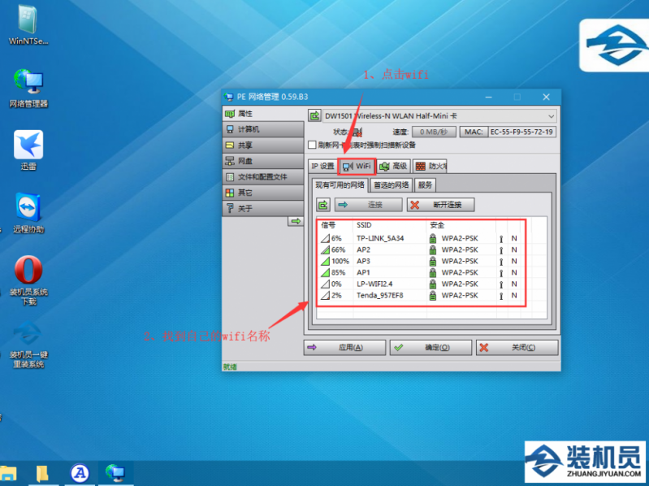This screenshot has width=649, height=486.
Task: Open the 高级 tab
Action: [x=393, y=166]
